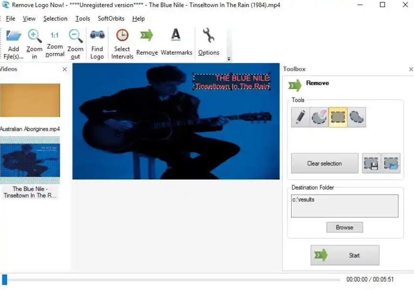The height and width of the screenshot is (290, 414).
Task: Click the Find Logo binoculars icon
Action: pyautogui.click(x=97, y=36)
